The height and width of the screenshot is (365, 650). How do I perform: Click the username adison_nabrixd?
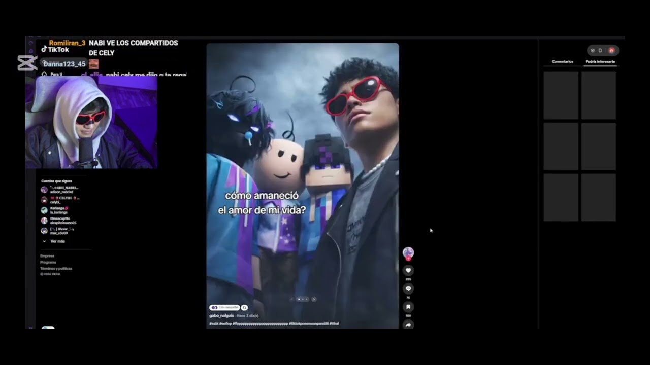pos(61,192)
